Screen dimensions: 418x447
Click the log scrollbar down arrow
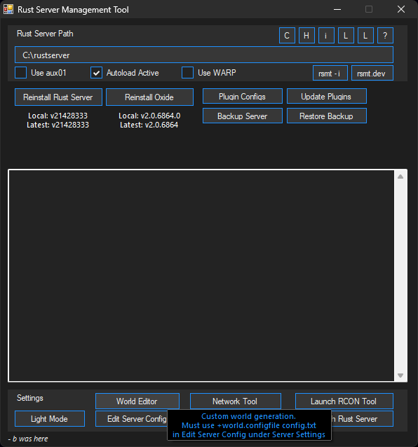[x=400, y=376]
